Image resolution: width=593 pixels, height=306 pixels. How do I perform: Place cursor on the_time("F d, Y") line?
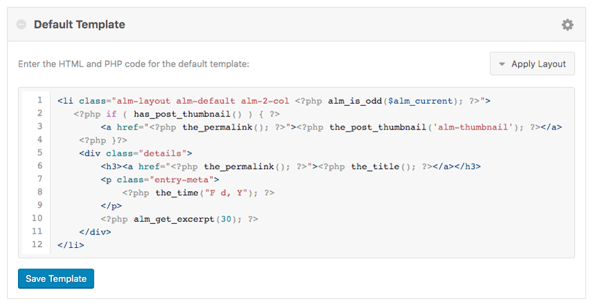[x=198, y=192]
